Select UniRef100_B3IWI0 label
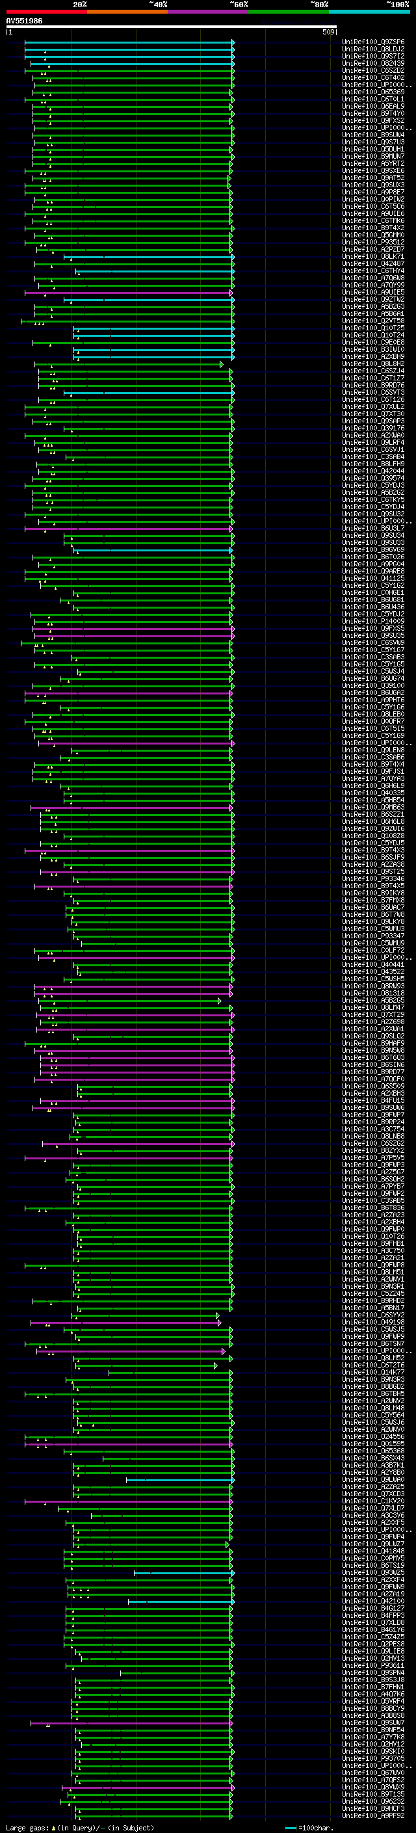 pos(373,349)
